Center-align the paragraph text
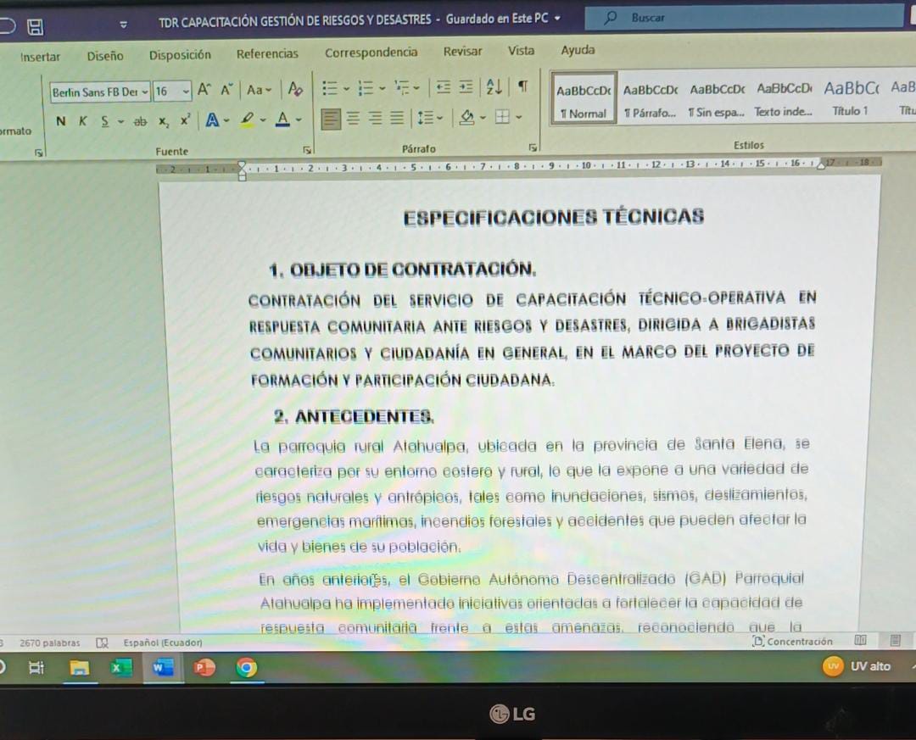 pyautogui.click(x=353, y=120)
